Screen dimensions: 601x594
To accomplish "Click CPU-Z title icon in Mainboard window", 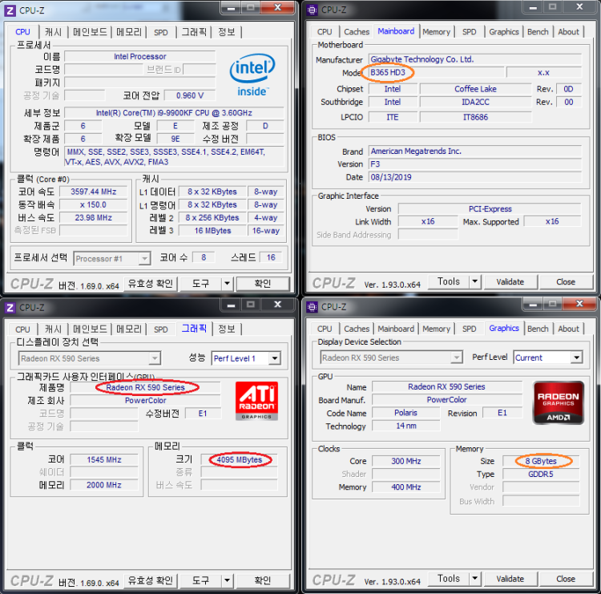I will pyautogui.click(x=312, y=10).
